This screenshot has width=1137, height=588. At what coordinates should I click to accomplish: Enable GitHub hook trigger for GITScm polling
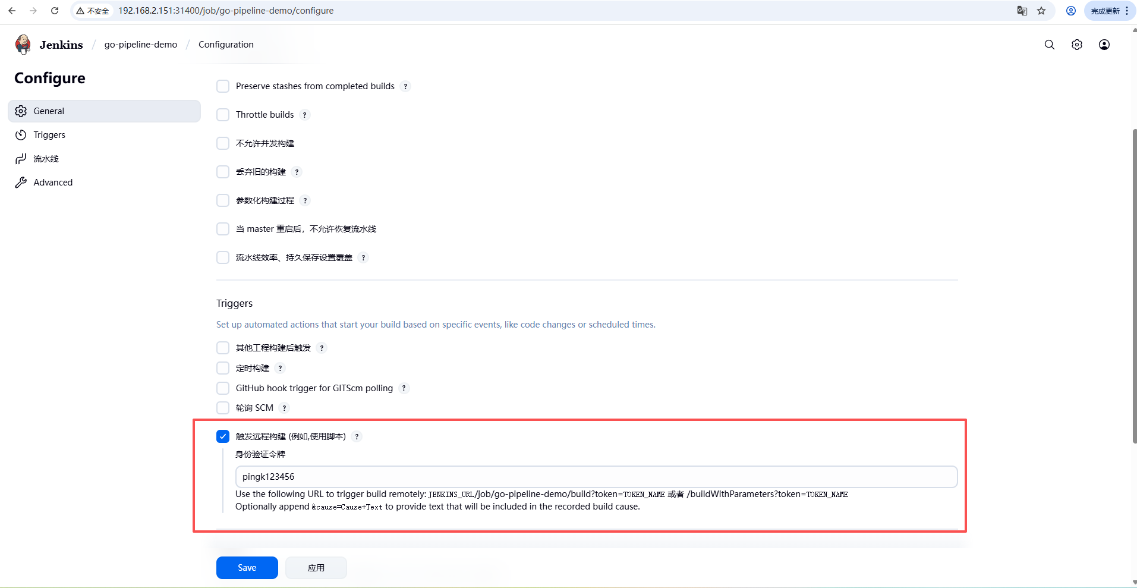[223, 388]
